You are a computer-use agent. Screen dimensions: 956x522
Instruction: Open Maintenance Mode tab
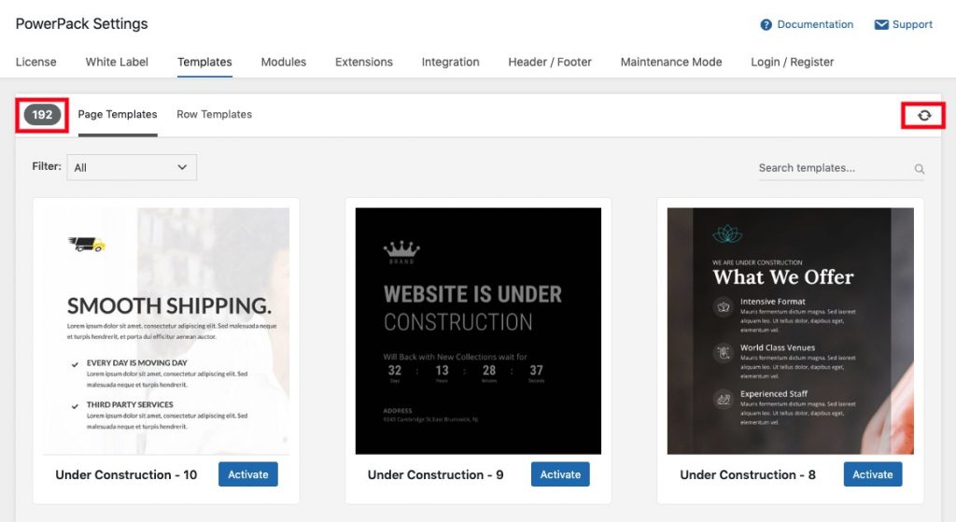pos(671,62)
